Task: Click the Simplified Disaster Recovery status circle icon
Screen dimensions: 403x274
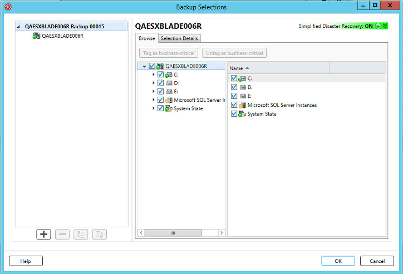Action: (378, 26)
